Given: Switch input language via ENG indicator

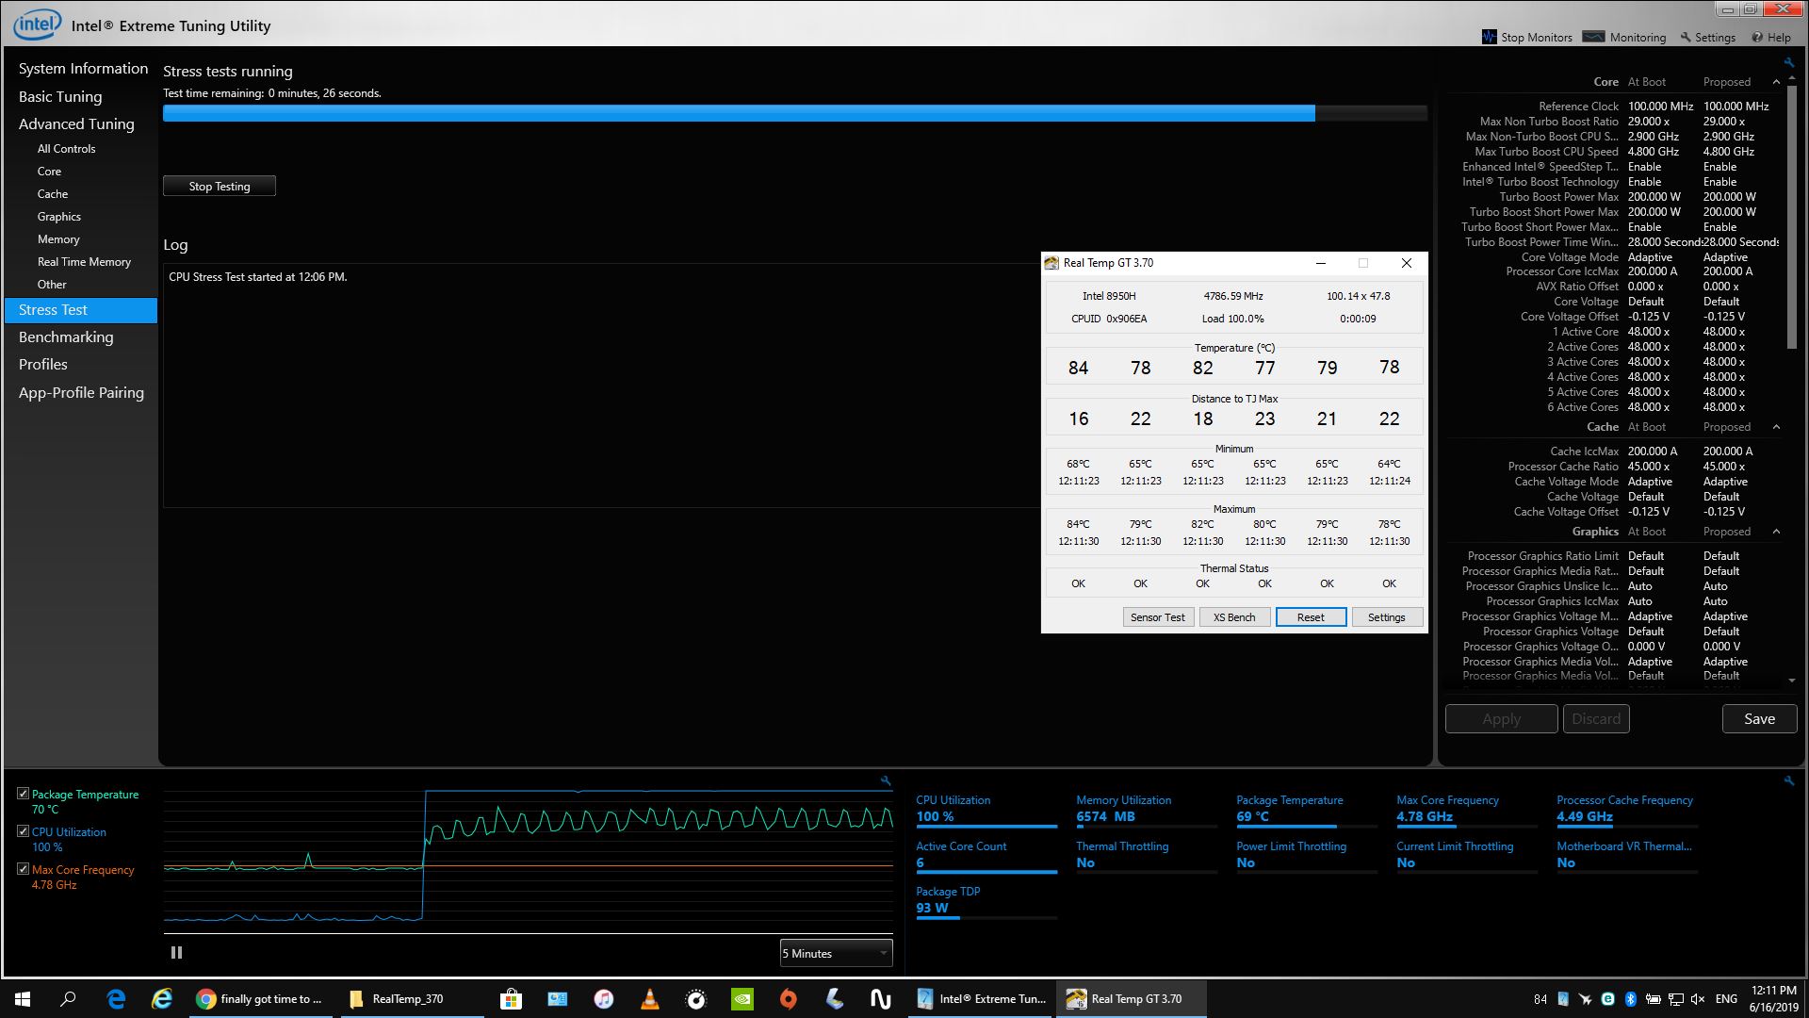Looking at the screenshot, I should (1726, 999).
